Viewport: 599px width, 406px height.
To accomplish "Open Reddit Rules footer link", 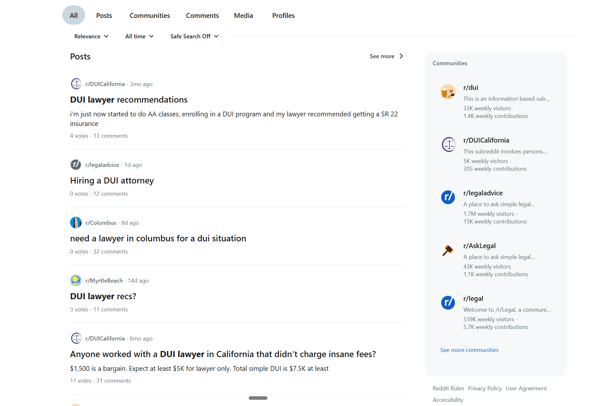I will 448,388.
